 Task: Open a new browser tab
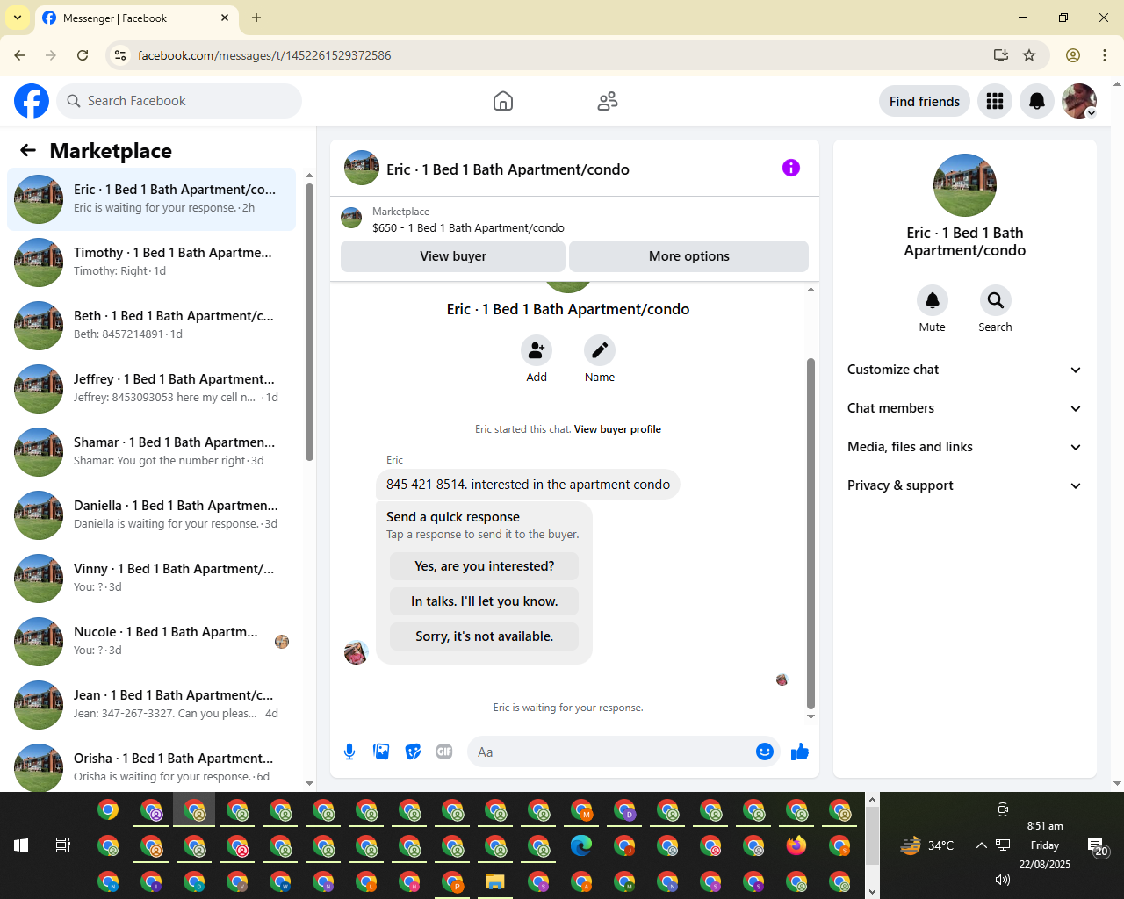pyautogui.click(x=256, y=18)
